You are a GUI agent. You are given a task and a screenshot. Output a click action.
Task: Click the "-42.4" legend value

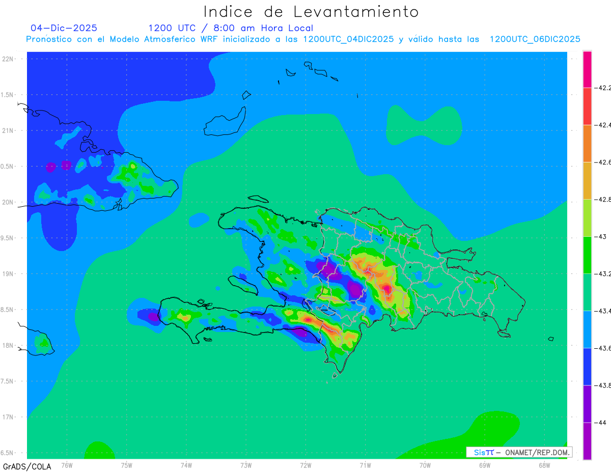click(x=602, y=125)
